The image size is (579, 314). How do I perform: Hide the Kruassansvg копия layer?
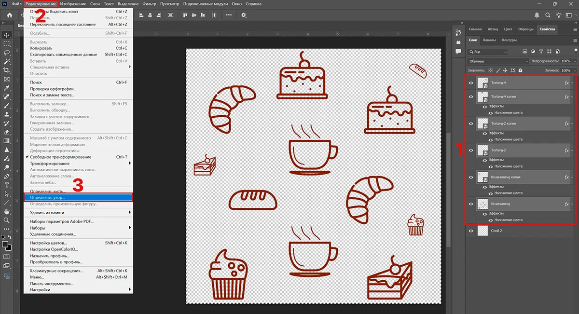[471, 177]
